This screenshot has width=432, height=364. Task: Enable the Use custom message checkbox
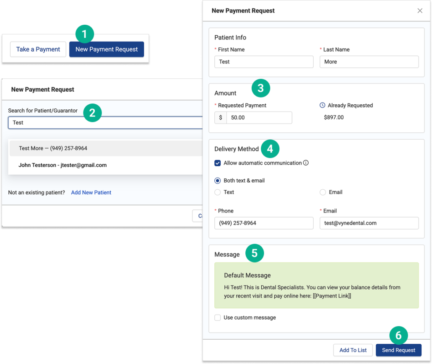(x=218, y=318)
